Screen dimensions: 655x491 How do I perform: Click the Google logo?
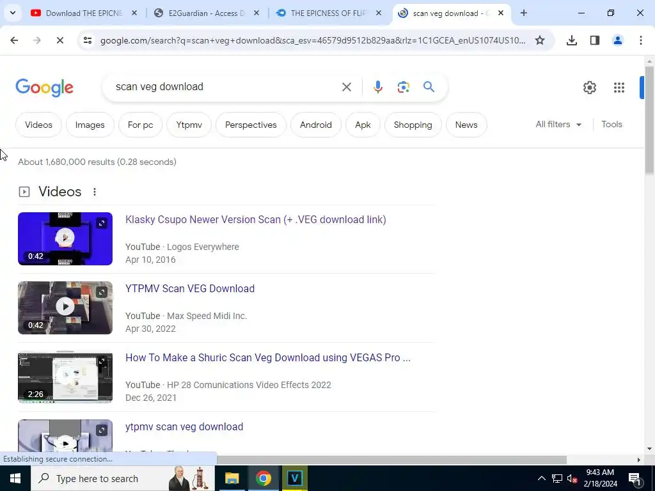pos(44,88)
